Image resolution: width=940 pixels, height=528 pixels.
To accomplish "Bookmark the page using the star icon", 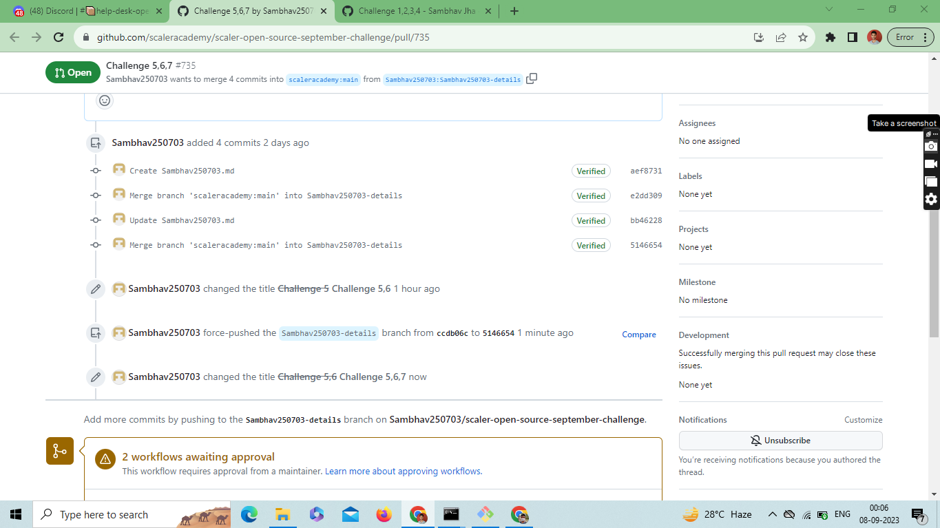I will click(803, 39).
